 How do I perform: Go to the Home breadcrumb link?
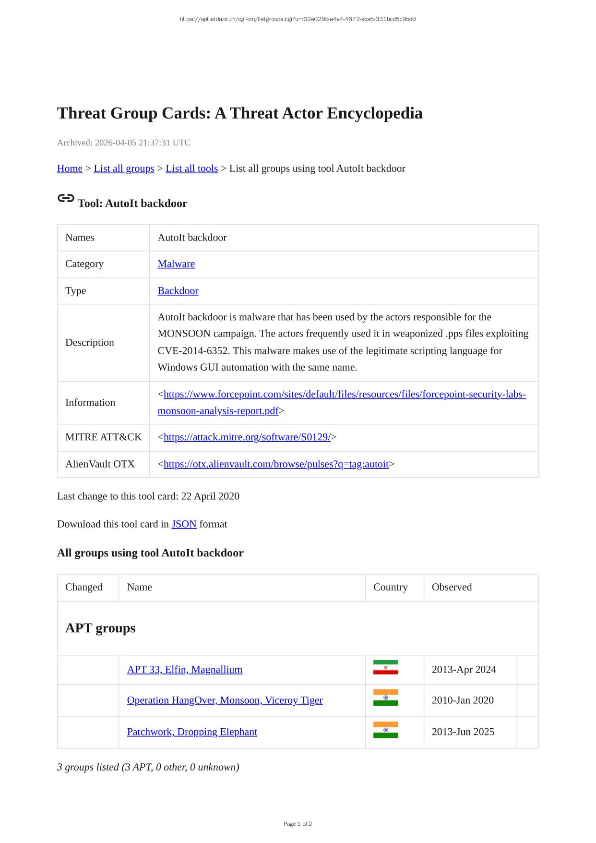tap(70, 169)
